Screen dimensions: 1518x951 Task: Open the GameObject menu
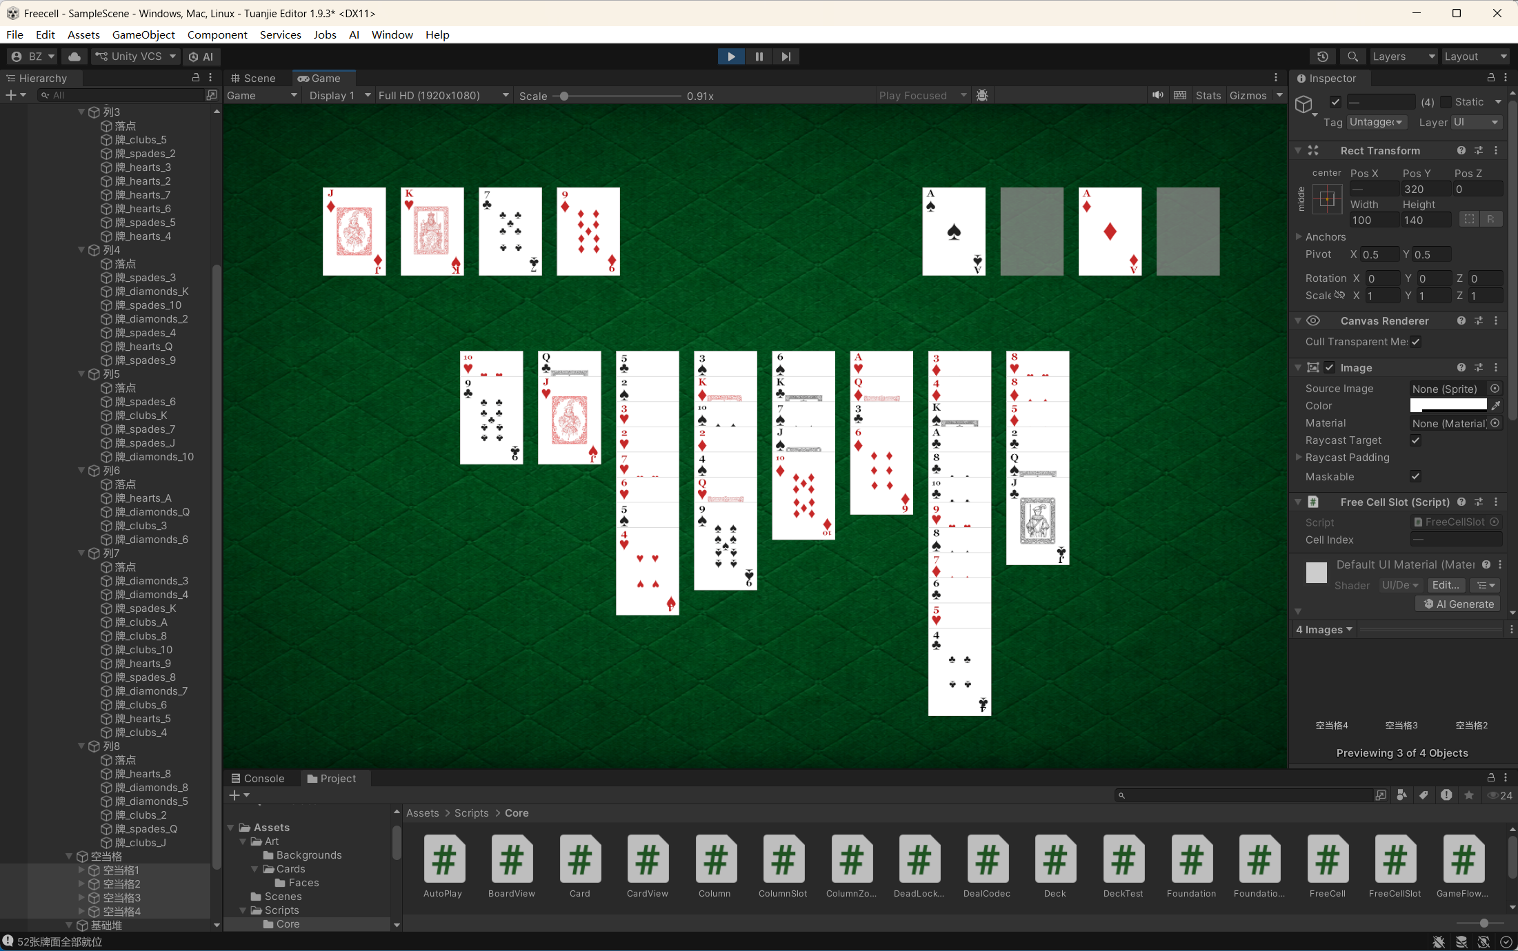click(143, 34)
